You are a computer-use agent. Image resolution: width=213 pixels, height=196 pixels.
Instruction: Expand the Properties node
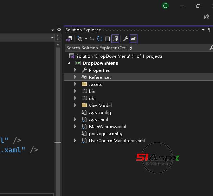pyautogui.click(x=75, y=70)
